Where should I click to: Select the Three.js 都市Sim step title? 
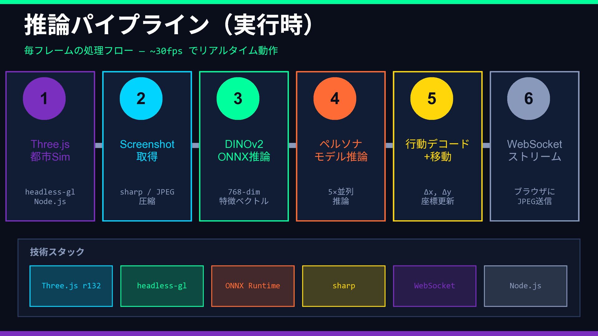coord(50,150)
